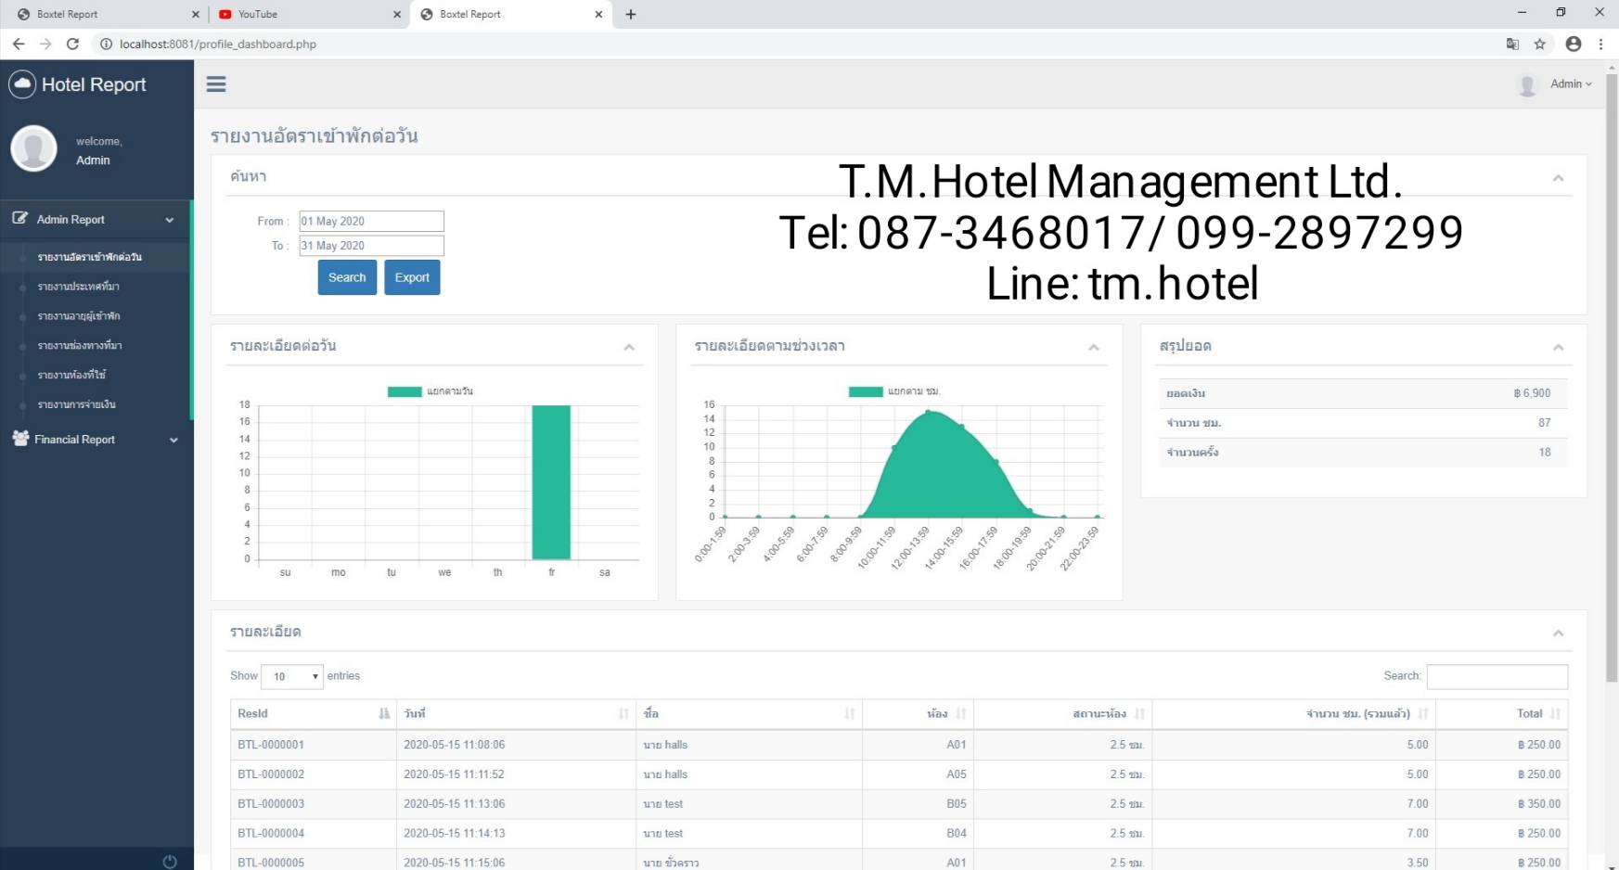Toggle the daily chart legend series
1619x870 pixels.
point(405,391)
